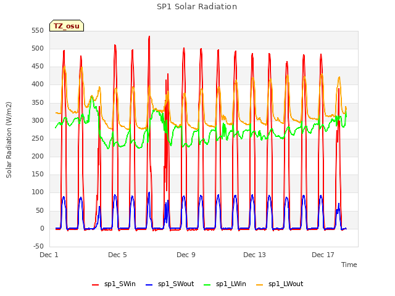Image resolution: width=395 pixels, height=296 pixels.
Task: Click the 400 y-axis tick label
Action: (x=38, y=84)
